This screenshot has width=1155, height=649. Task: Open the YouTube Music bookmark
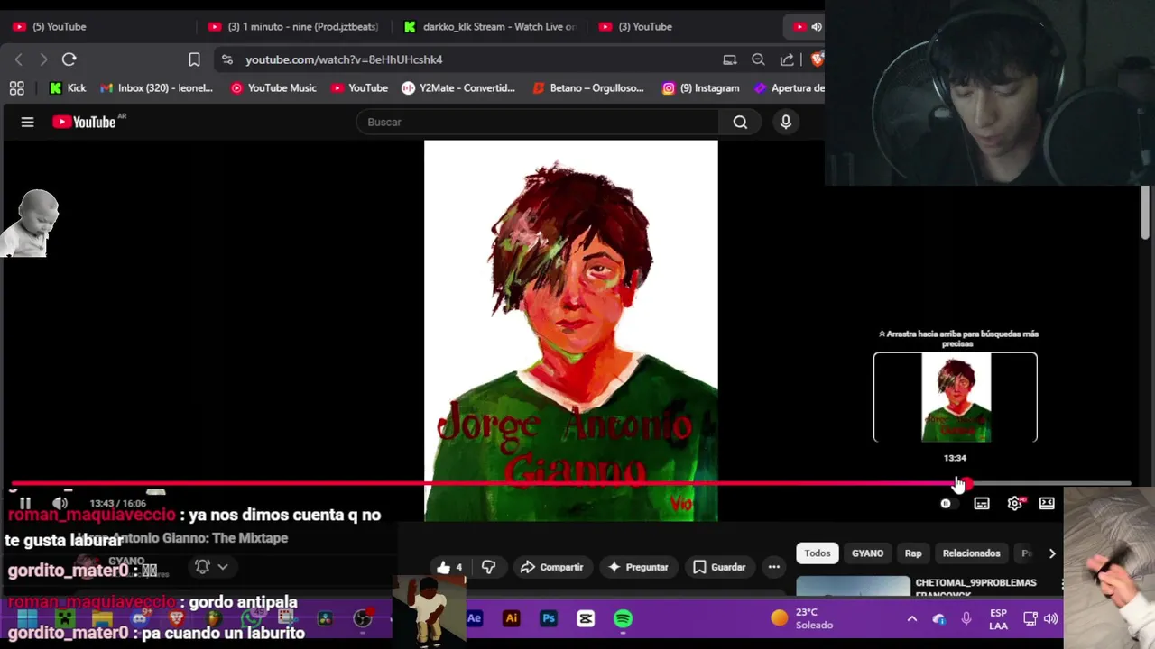click(273, 88)
